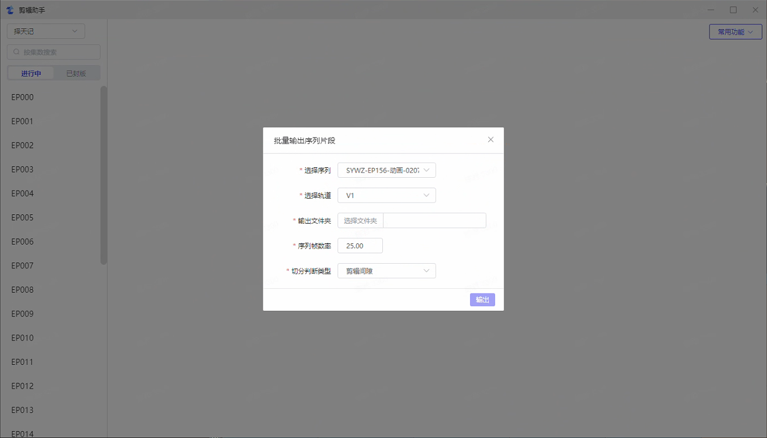The width and height of the screenshot is (767, 438).
Task: Maximize the 剪辑助手 window
Action: [x=733, y=10]
